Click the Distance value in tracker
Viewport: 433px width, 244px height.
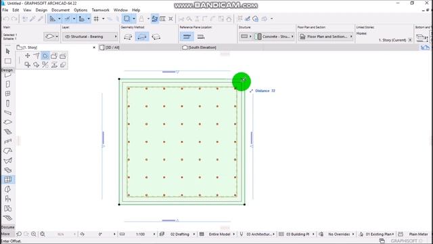[273, 91]
